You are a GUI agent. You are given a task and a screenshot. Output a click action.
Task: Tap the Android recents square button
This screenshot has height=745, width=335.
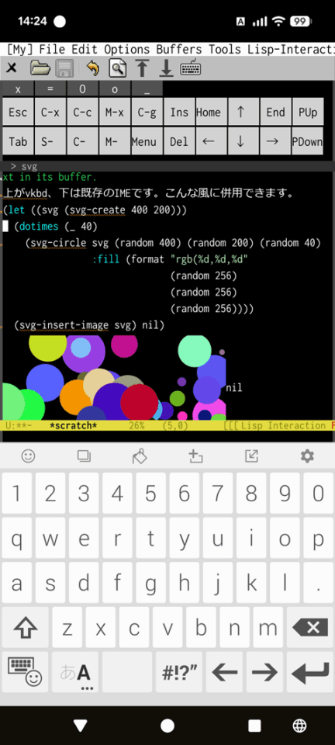(255, 725)
